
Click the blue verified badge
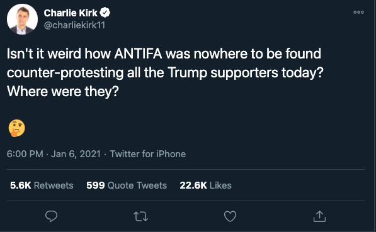tap(105, 13)
